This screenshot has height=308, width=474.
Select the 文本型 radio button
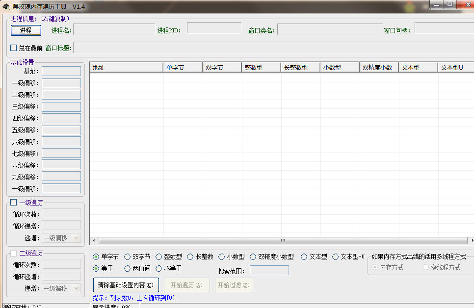(304, 257)
